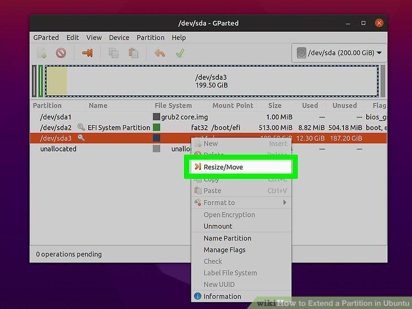Select the /dev/sda2 partition row
The height and width of the screenshot is (309, 412).
coord(208,127)
